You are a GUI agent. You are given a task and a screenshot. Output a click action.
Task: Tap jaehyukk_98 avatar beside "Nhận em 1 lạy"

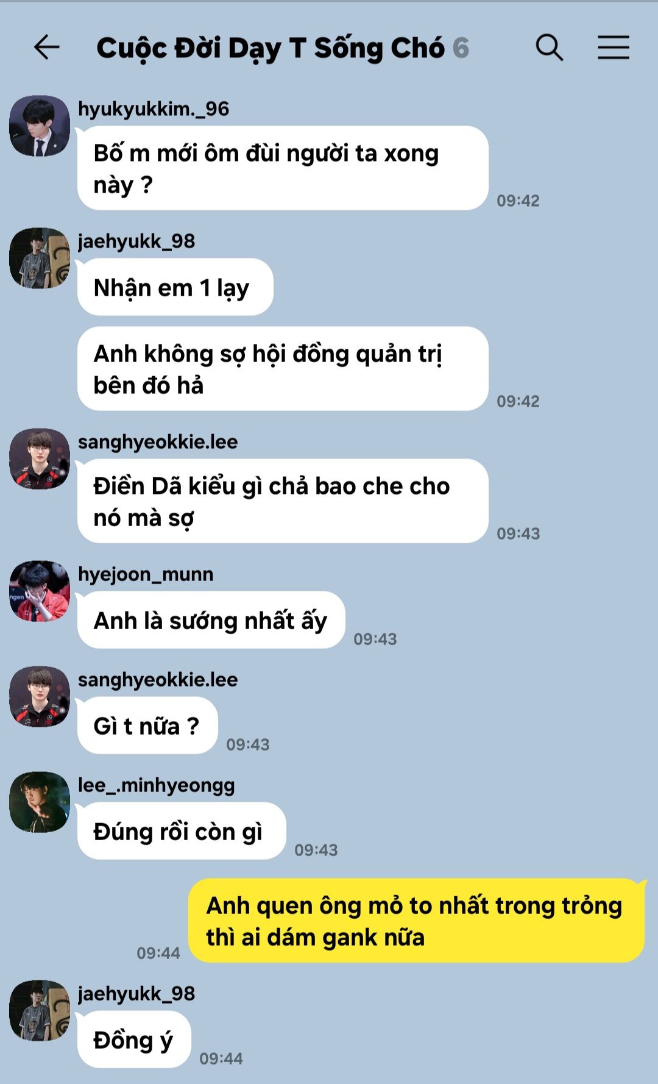pos(40,258)
